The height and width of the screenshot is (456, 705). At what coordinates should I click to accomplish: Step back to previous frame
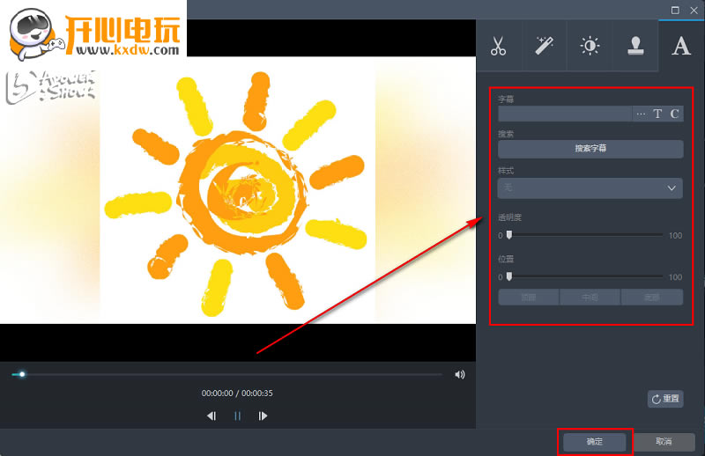(x=211, y=416)
